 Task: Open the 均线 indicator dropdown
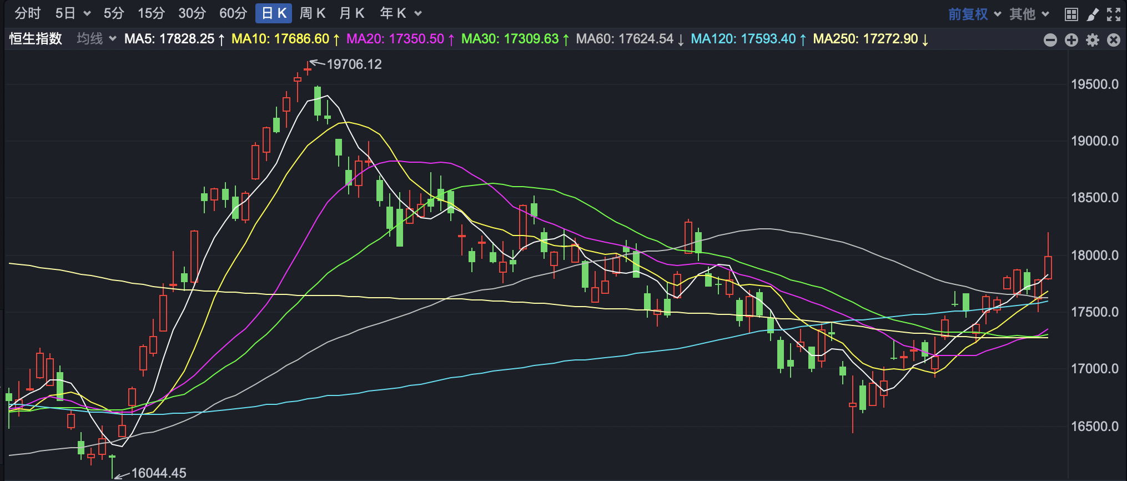(97, 39)
